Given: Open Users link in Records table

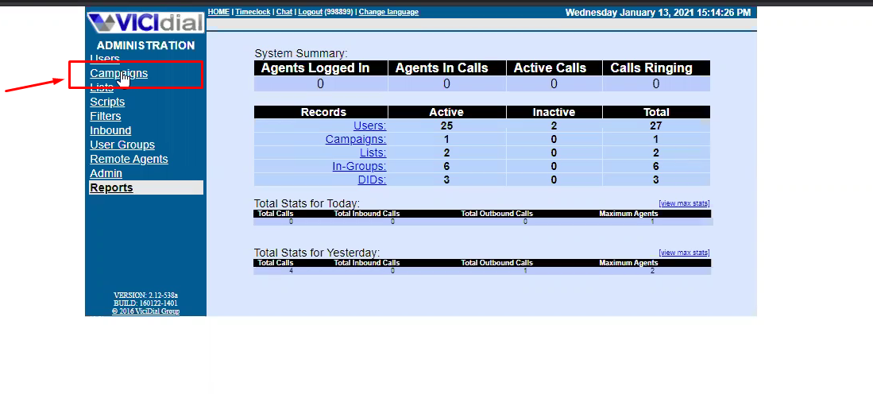Looking at the screenshot, I should coord(369,126).
